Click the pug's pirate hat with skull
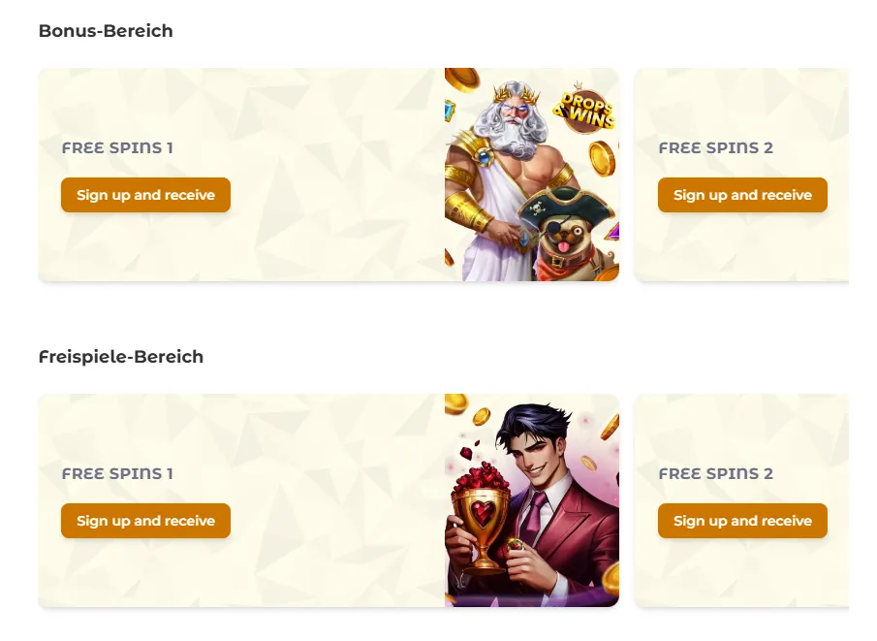Image resolution: width=877 pixels, height=641 pixels. tap(565, 208)
